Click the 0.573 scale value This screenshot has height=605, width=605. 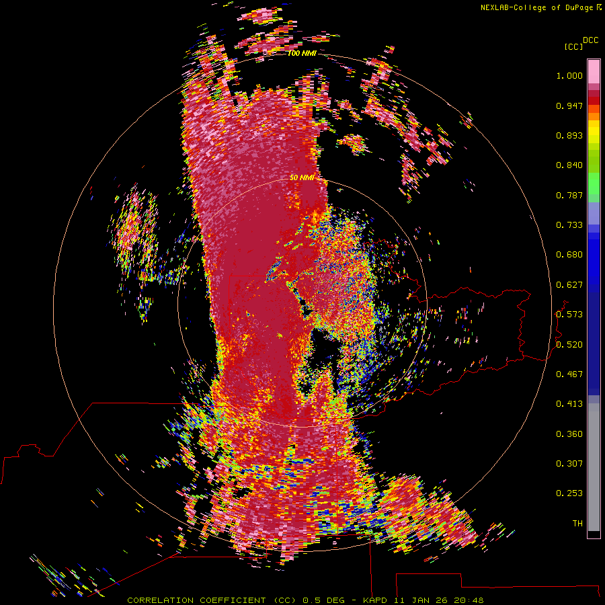(569, 315)
